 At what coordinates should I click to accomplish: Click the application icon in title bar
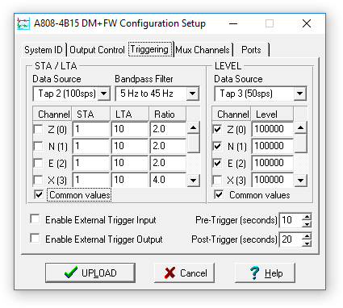coord(23,23)
